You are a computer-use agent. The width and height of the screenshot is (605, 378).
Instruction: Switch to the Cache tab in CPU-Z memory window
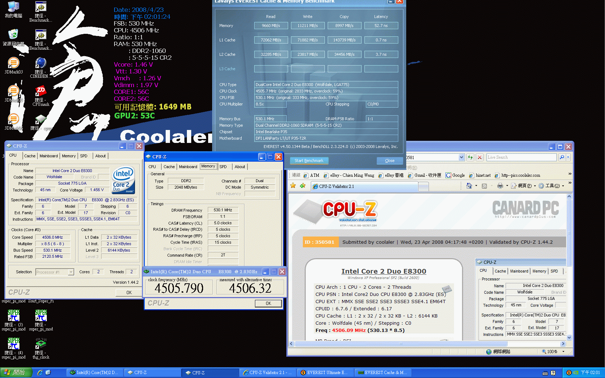point(169,167)
